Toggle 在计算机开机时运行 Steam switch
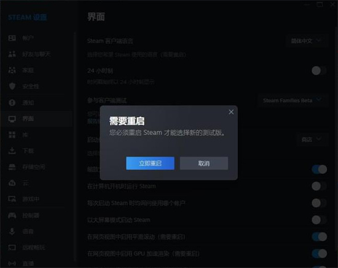 pyautogui.click(x=319, y=186)
